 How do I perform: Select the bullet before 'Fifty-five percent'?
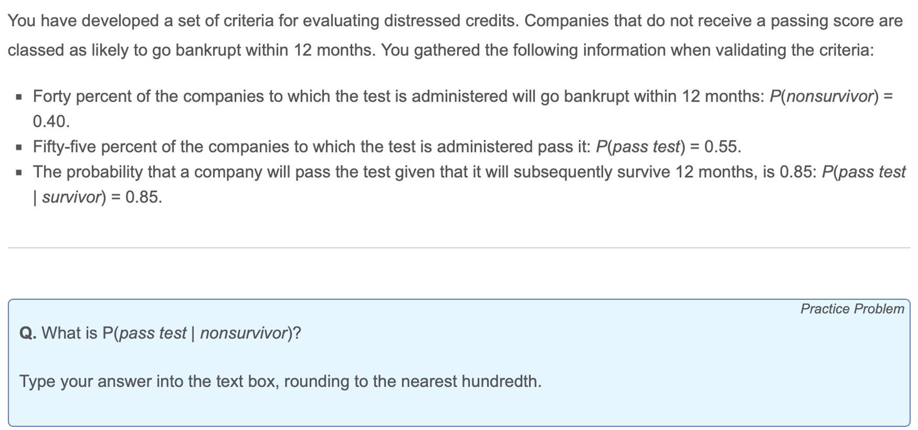pos(19,147)
